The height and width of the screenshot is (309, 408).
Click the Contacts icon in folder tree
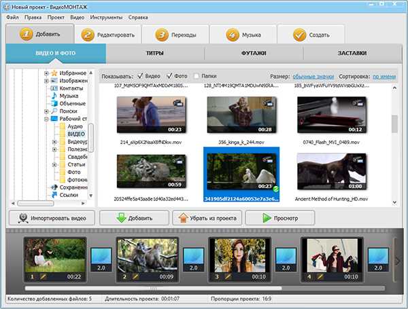[x=54, y=88]
